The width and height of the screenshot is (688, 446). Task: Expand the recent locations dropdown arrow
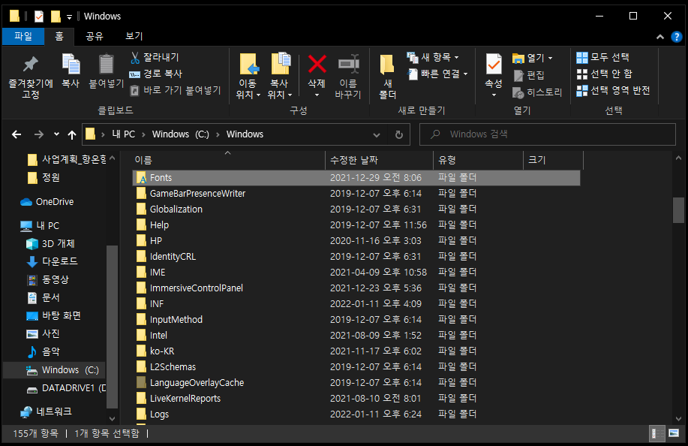pyautogui.click(x=56, y=134)
